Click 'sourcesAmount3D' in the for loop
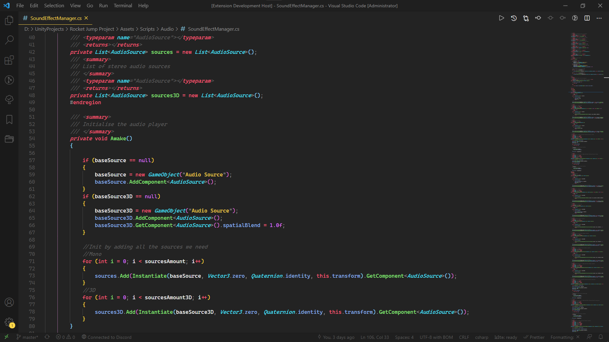The height and width of the screenshot is (342, 609). click(168, 297)
